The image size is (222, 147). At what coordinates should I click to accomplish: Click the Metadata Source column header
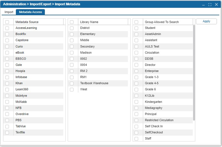tap(38, 22)
